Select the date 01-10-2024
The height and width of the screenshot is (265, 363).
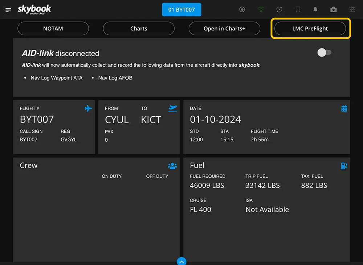216,120
